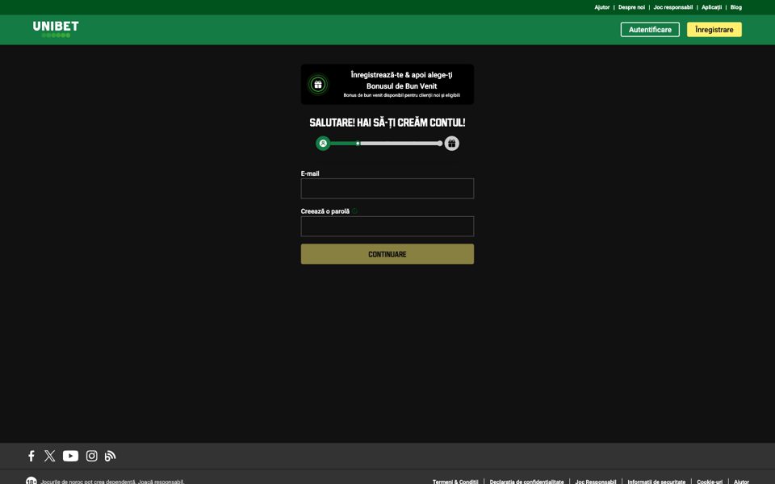Screen dimensions: 775x484
Task: Click the 18+ badge in footer
Action: [31, 481]
